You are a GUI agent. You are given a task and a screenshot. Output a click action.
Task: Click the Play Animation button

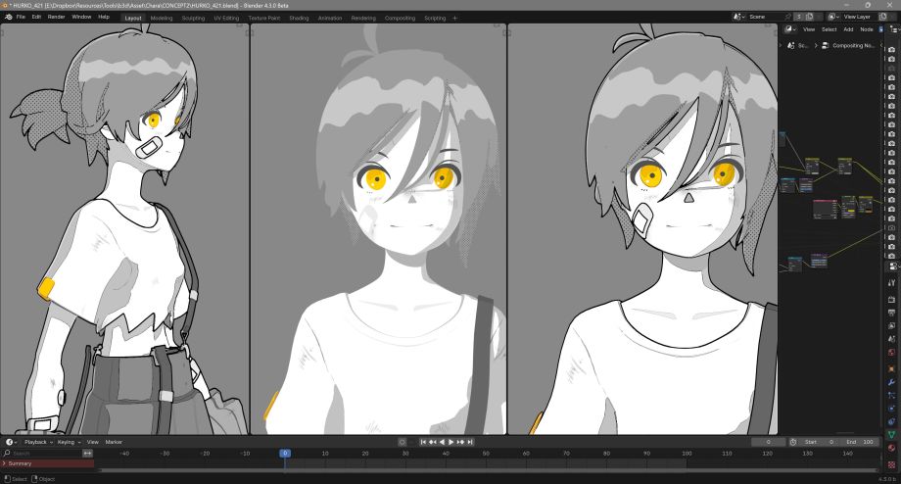pos(451,442)
